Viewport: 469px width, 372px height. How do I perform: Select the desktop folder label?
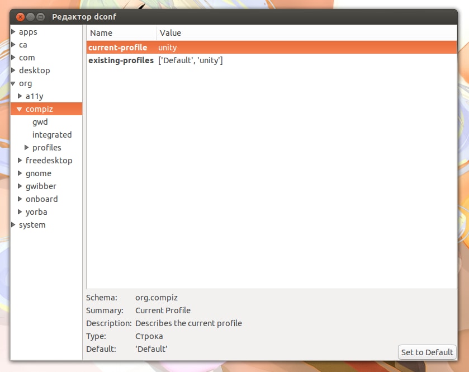pyautogui.click(x=35, y=70)
